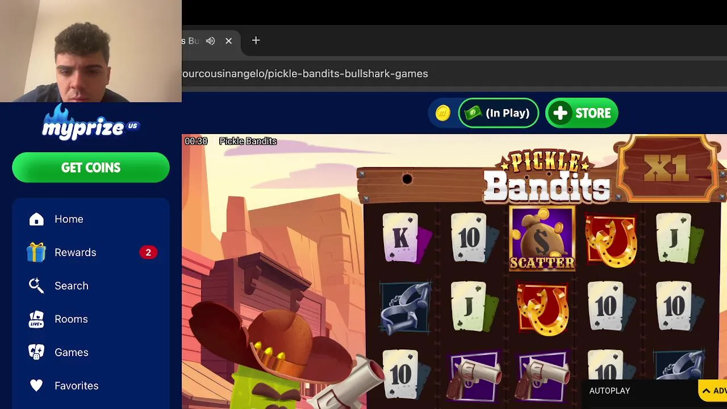Open the Rooms live icon
This screenshot has width=727, height=409.
tap(36, 319)
